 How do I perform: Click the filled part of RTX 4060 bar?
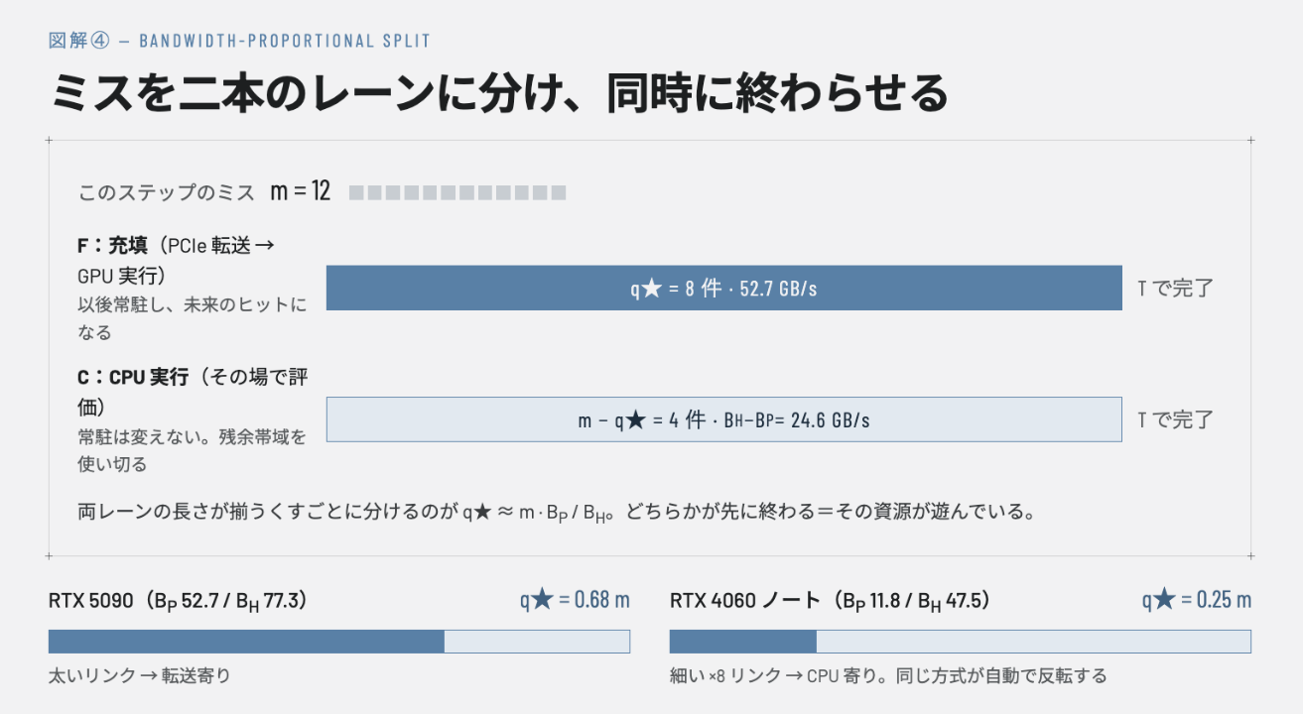(x=743, y=642)
